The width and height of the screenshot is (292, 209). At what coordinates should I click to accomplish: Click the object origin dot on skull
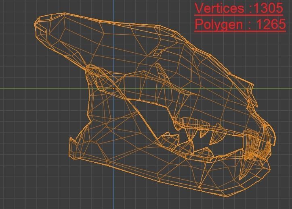pos(113,89)
